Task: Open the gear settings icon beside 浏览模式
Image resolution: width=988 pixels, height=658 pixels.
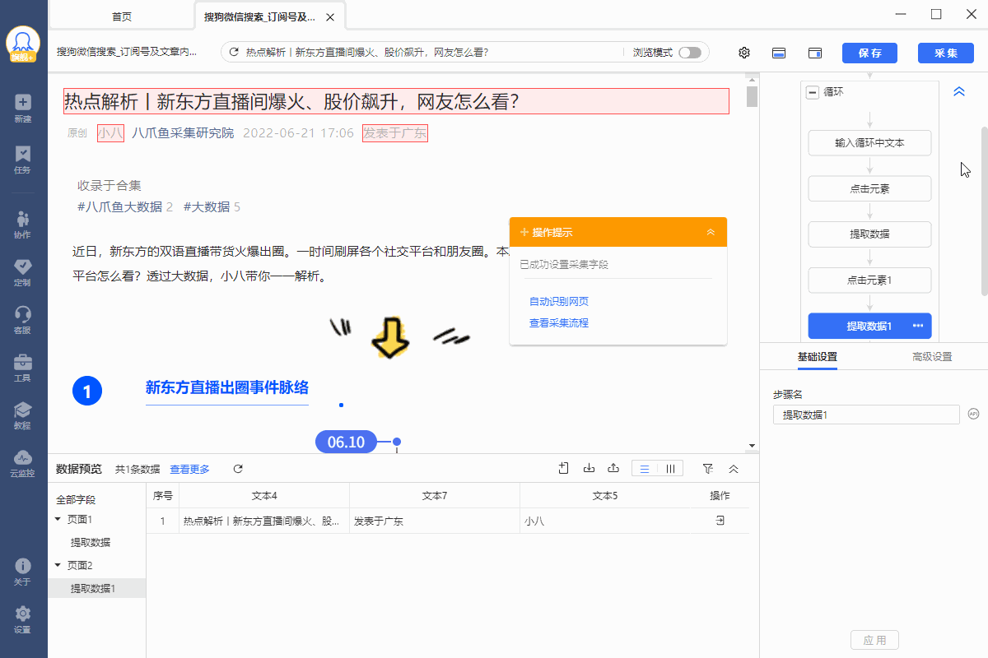Action: click(x=744, y=53)
